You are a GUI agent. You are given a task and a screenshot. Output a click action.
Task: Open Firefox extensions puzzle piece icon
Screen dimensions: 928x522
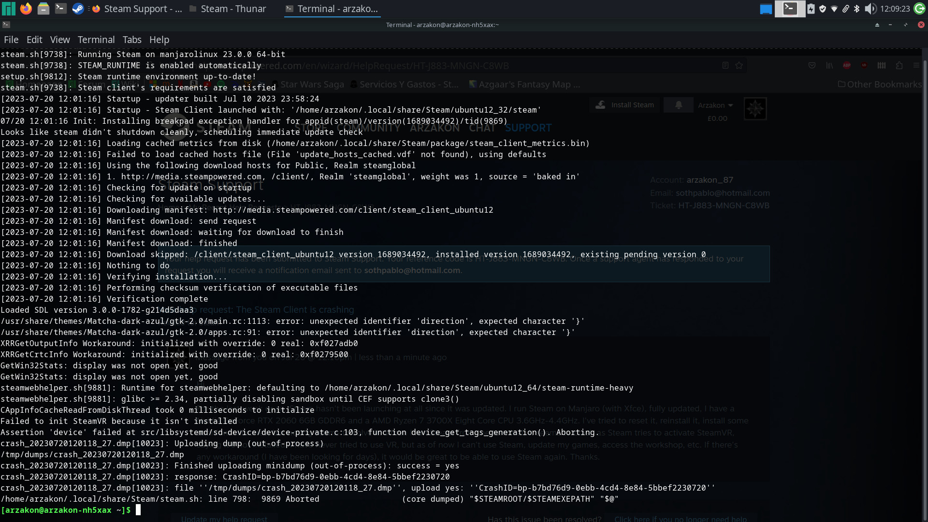pyautogui.click(x=899, y=65)
